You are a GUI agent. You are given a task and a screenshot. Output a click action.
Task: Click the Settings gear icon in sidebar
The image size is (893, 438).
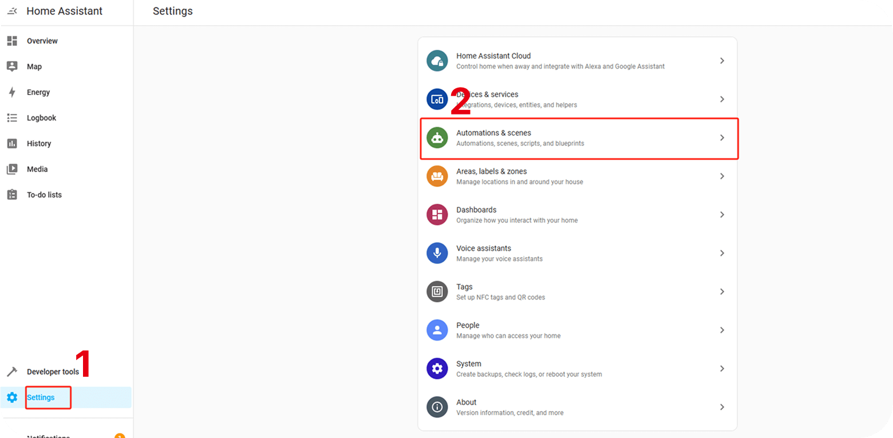pyautogui.click(x=12, y=397)
